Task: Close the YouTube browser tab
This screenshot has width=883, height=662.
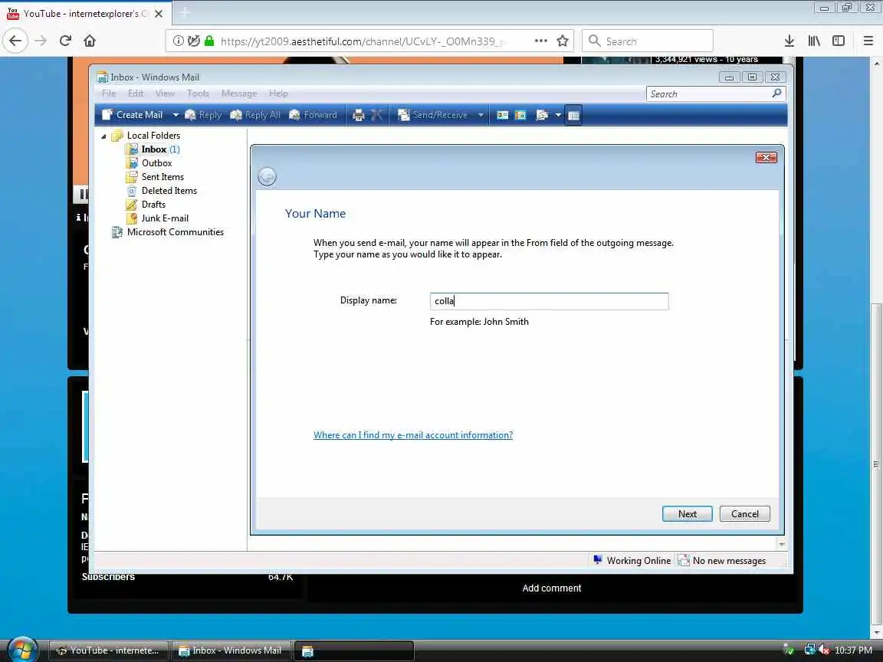Action: click(x=159, y=14)
